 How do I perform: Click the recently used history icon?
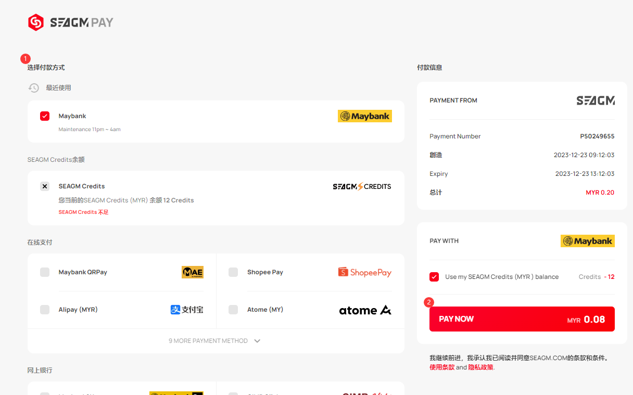[x=34, y=88]
